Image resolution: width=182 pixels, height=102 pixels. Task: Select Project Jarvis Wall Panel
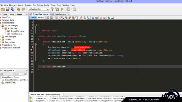(x=11, y=48)
